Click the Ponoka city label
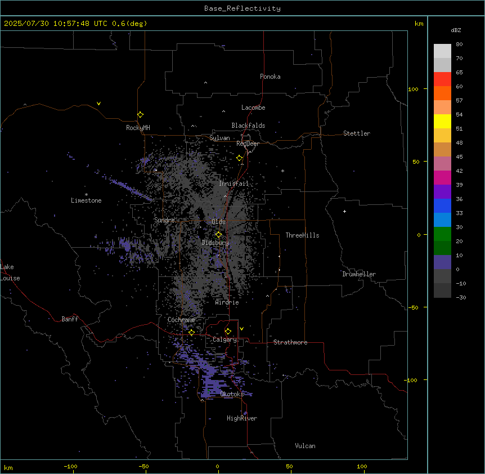485x474 pixels. (x=270, y=77)
